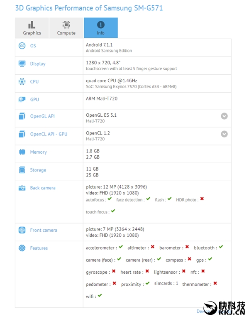Open the Compute tab
This screenshot has height=319, width=249.
coord(66,28)
